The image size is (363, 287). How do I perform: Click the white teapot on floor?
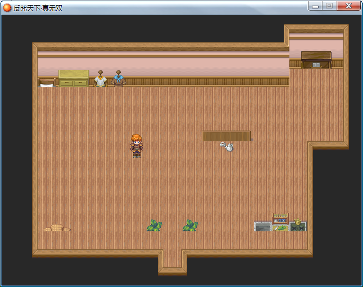coord(229,147)
